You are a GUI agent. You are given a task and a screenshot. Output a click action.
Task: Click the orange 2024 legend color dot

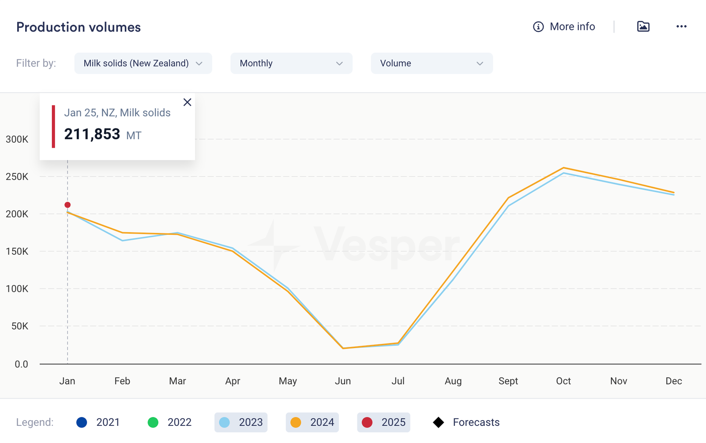(296, 422)
